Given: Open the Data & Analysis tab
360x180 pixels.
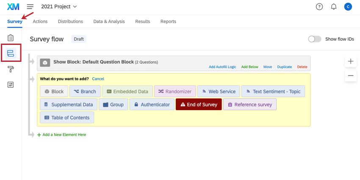Looking at the screenshot, I should click(x=109, y=22).
